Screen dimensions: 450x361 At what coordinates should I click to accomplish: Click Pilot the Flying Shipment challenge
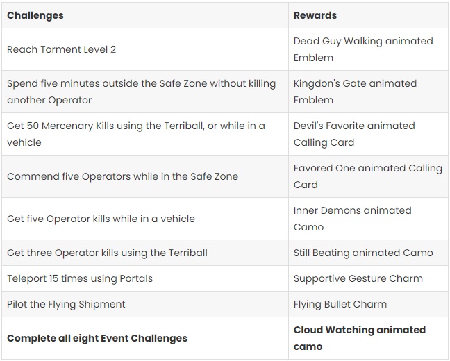(x=66, y=304)
